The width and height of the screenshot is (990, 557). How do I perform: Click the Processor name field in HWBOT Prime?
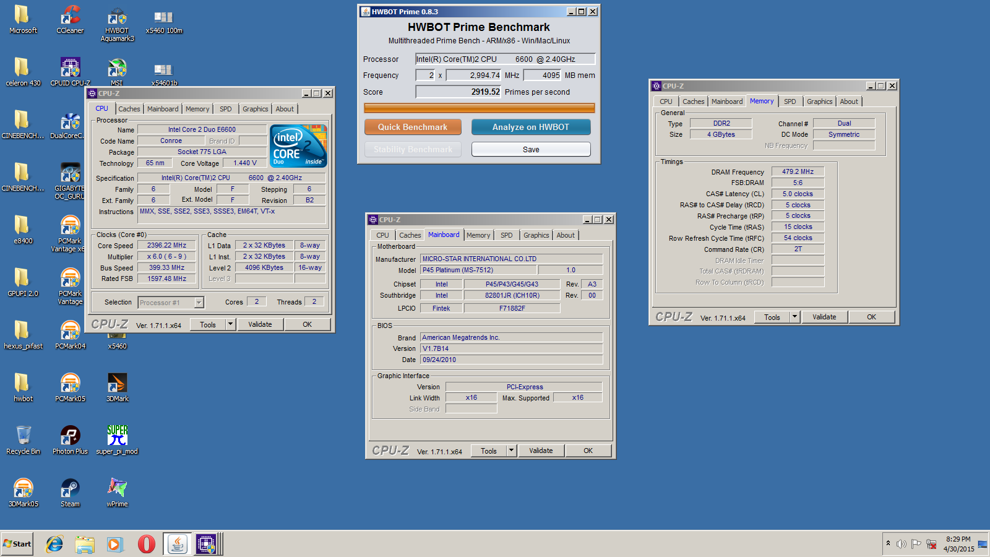click(x=506, y=59)
